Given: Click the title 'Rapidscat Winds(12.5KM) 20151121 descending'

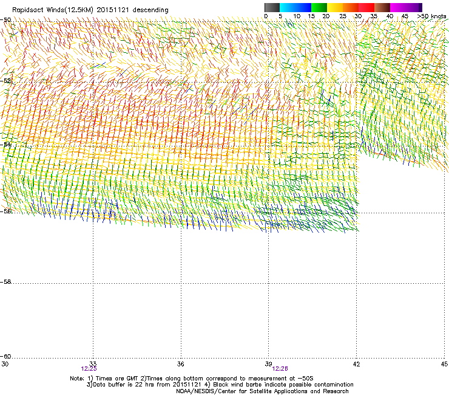Looking at the screenshot, I should pyautogui.click(x=90, y=10).
